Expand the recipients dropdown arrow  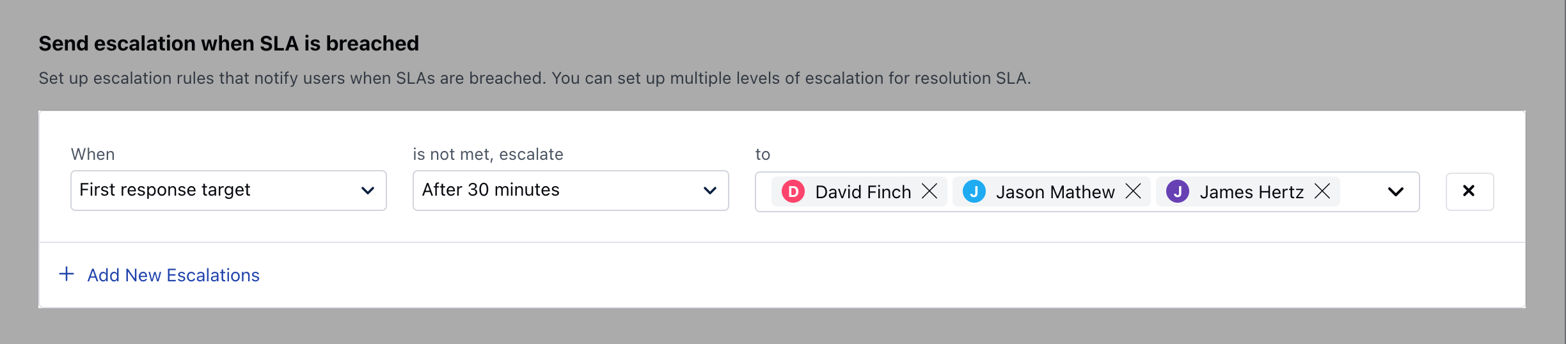(1396, 192)
